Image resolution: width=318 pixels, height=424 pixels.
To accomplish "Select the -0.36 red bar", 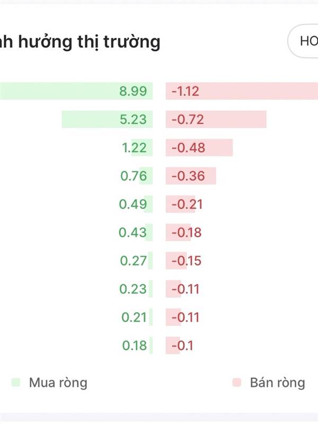I will [x=191, y=176].
